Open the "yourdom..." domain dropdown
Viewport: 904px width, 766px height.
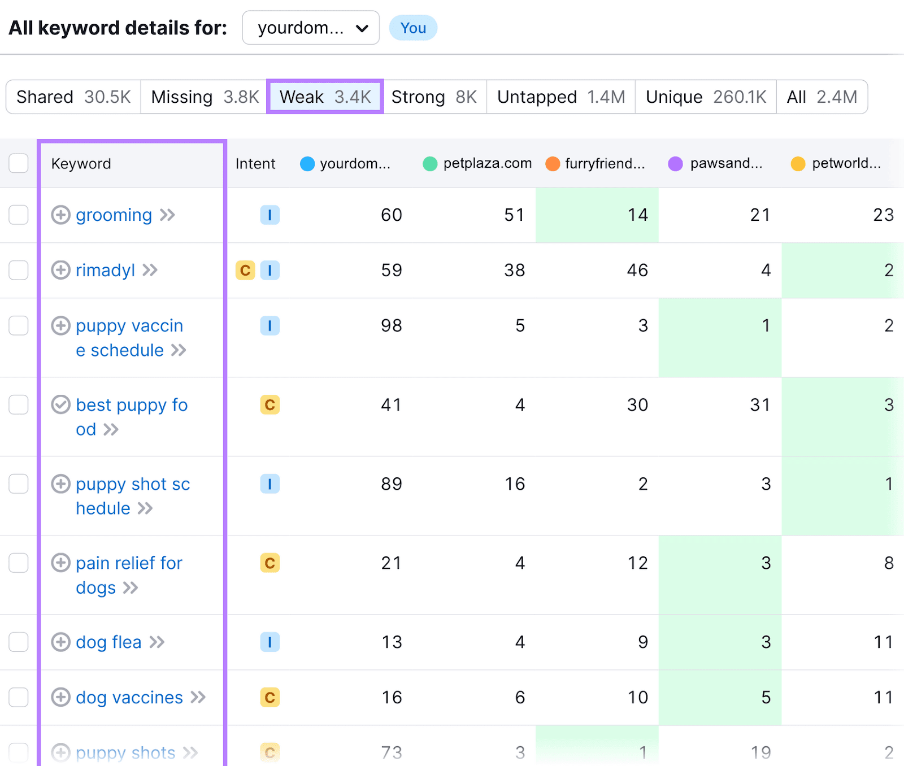[310, 27]
